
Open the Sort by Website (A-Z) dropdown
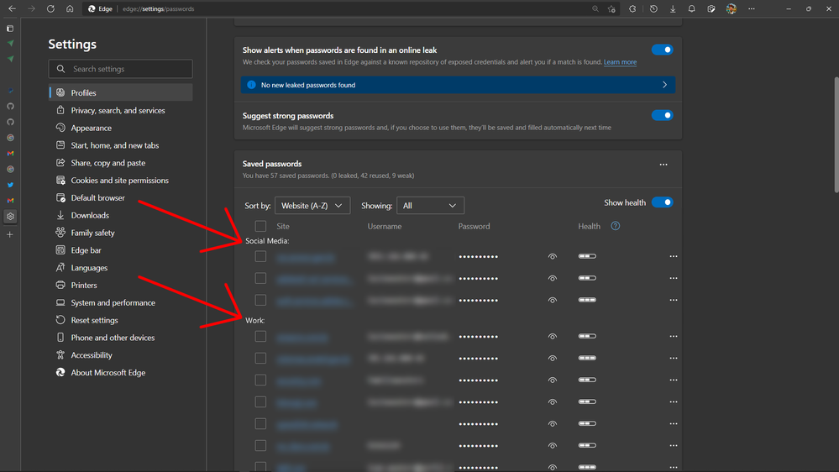pos(312,206)
